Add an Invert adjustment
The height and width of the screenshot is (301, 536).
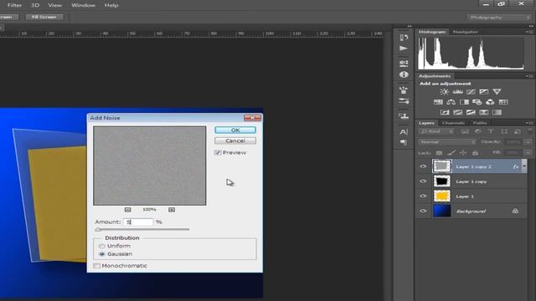coord(445,112)
